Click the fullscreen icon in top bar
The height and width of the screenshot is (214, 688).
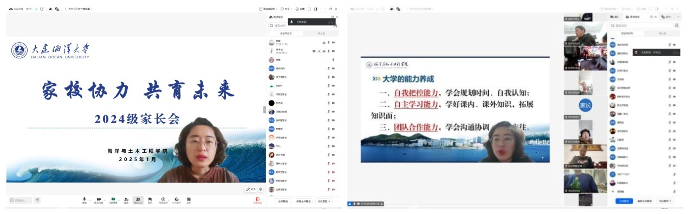[x=309, y=9]
